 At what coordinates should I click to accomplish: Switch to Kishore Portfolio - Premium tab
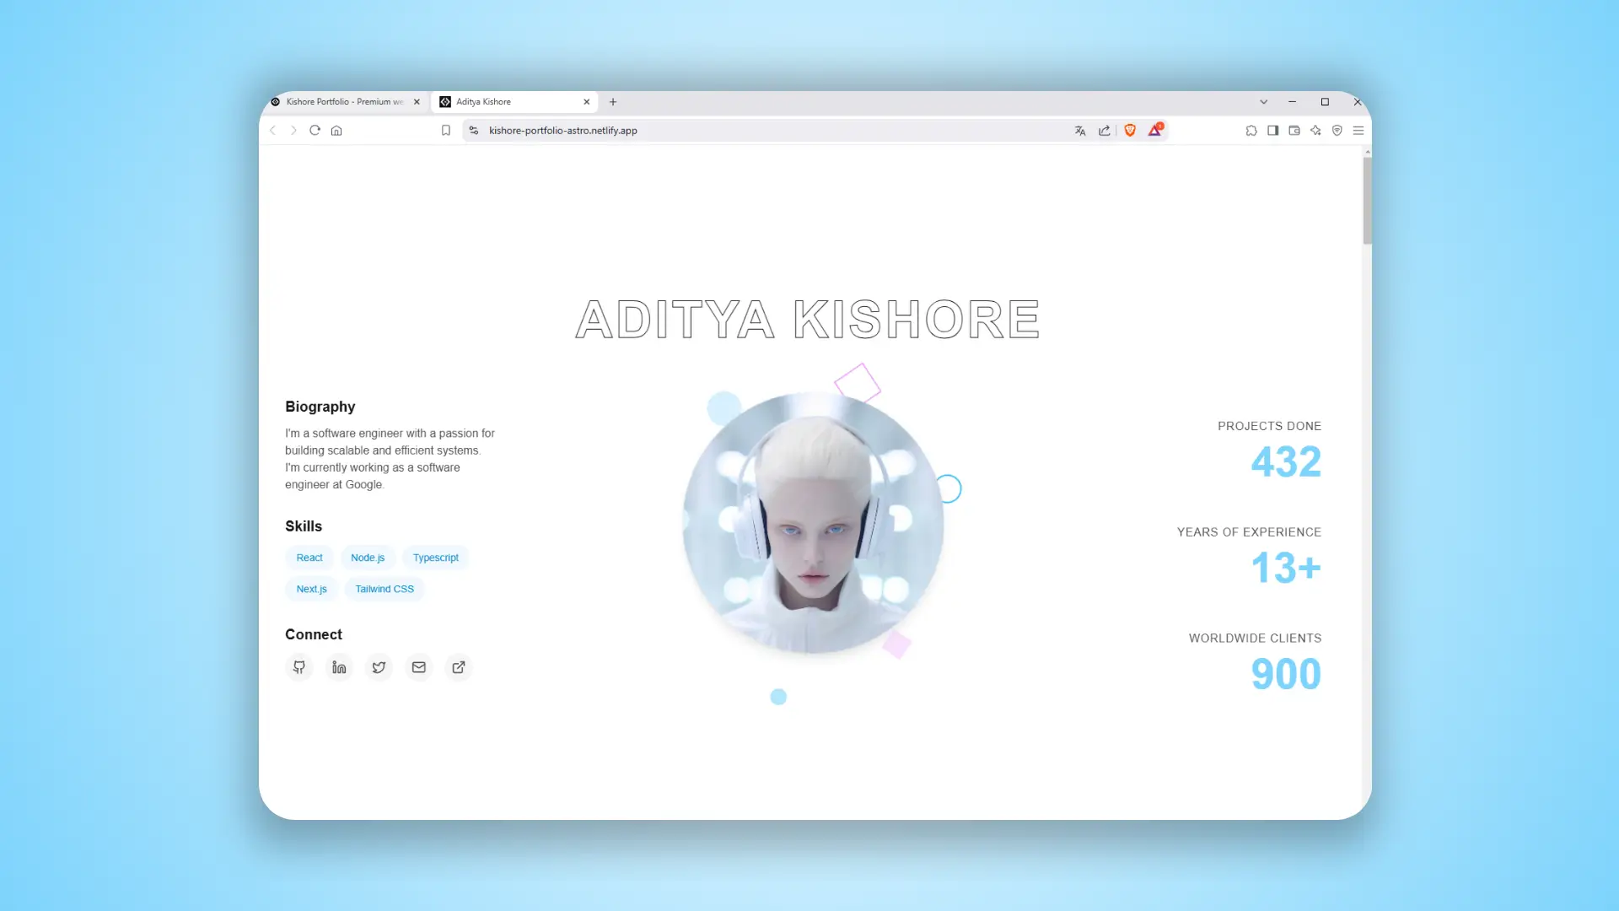coord(345,102)
